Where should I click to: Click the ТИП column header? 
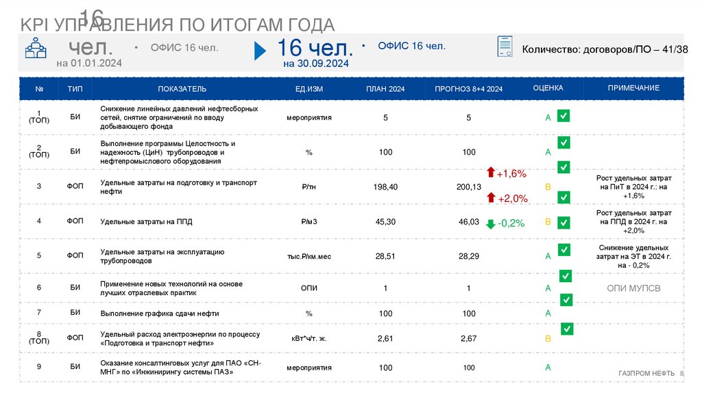75,88
